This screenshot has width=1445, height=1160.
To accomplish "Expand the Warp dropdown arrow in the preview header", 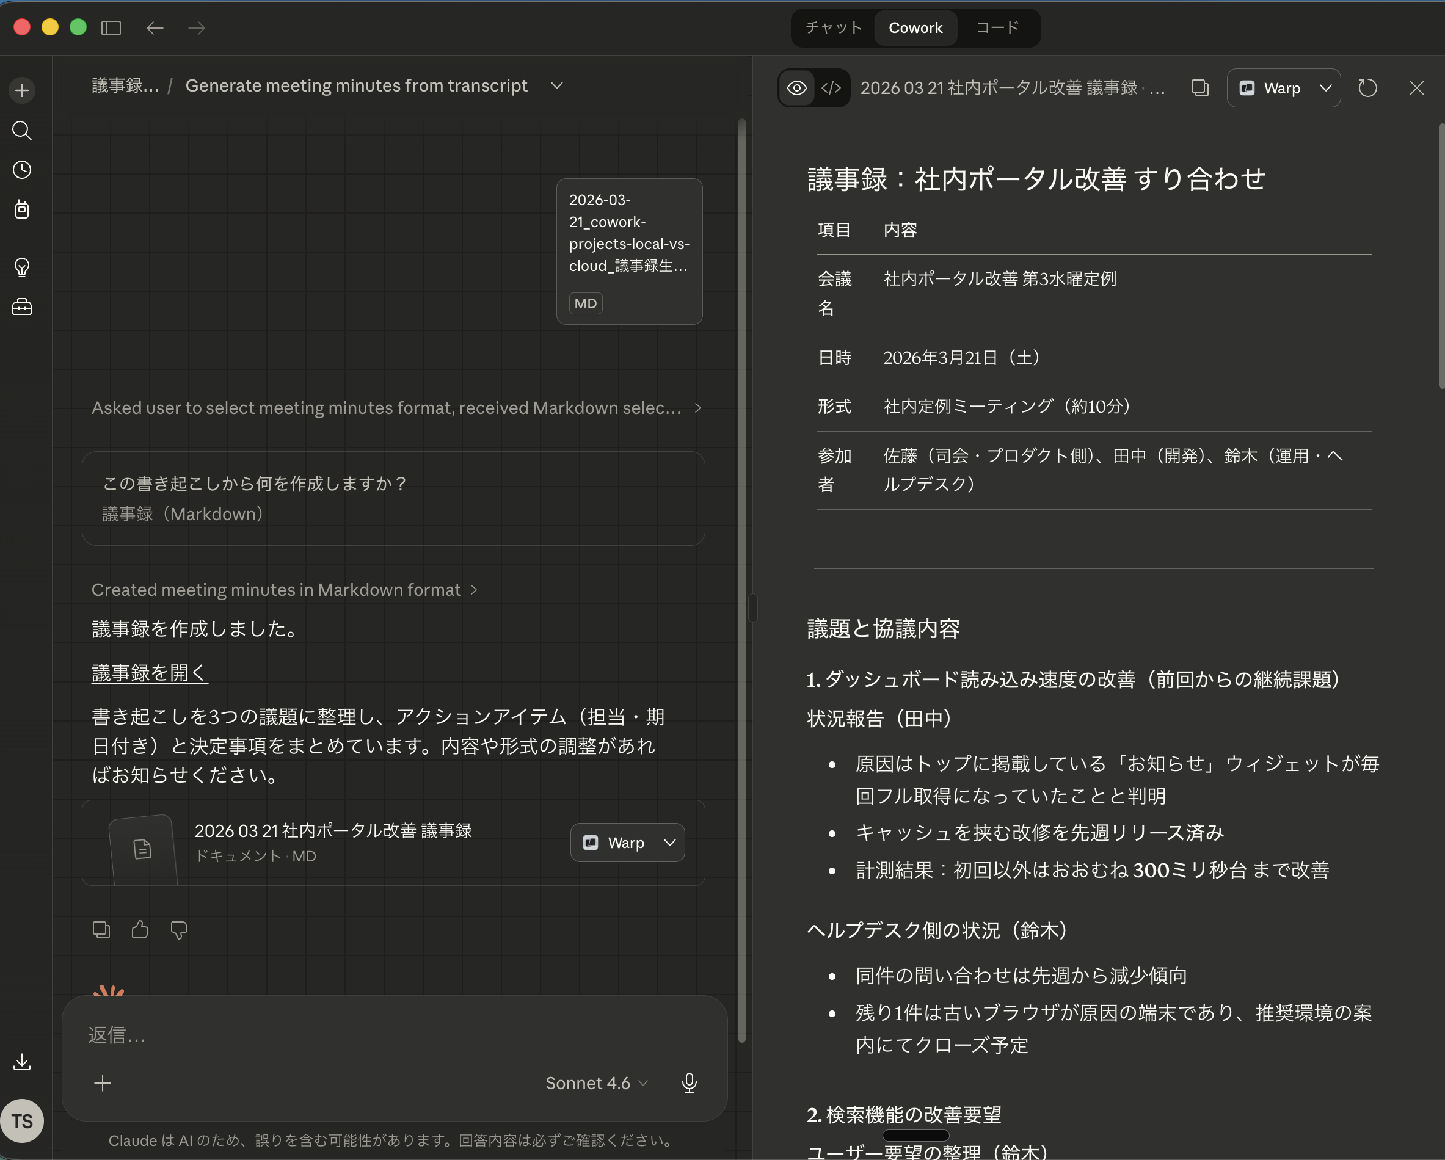I will pos(1325,88).
